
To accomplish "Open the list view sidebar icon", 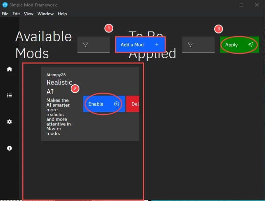I will point(9,95).
